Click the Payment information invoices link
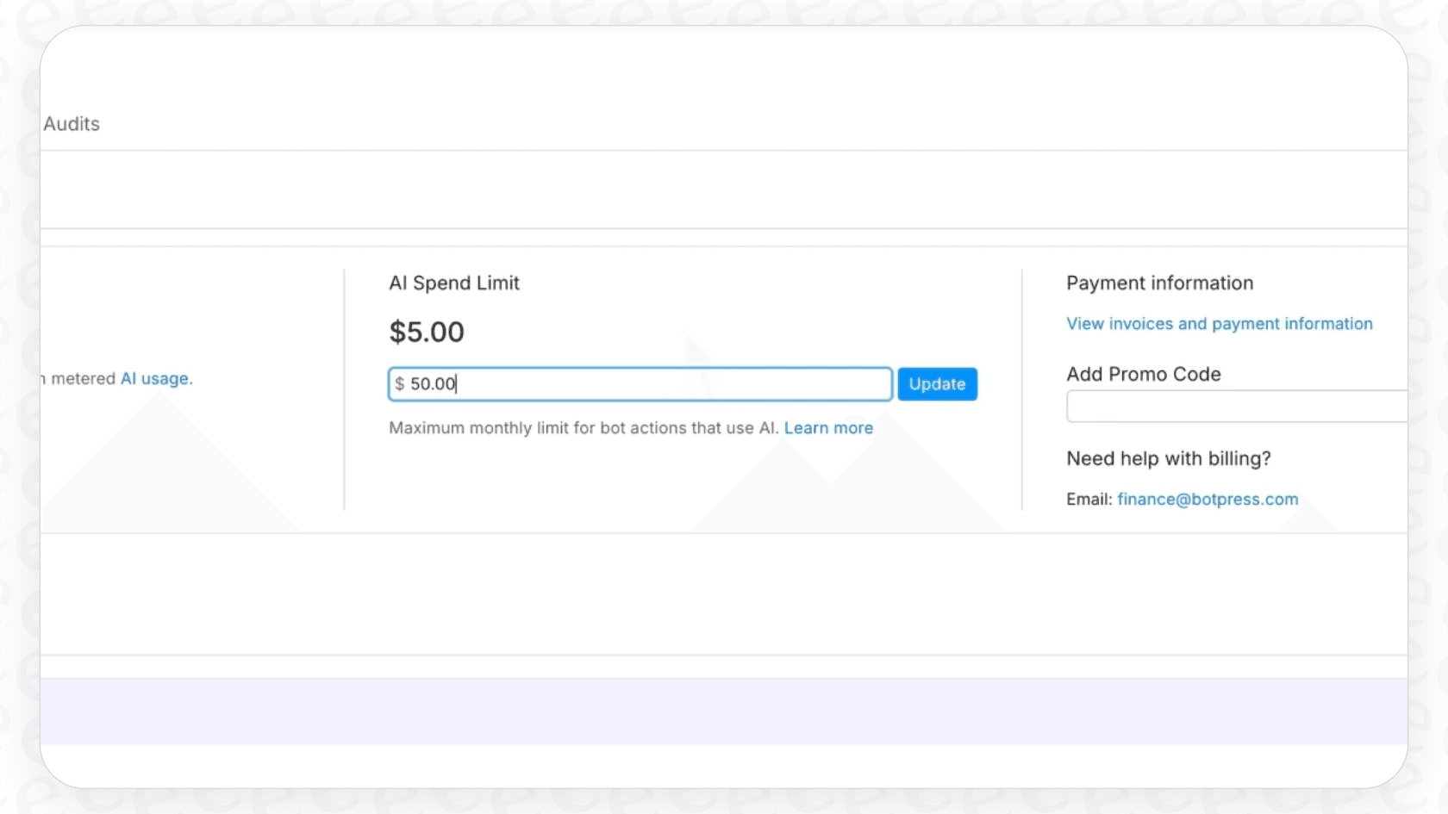The height and width of the screenshot is (814, 1448). 1219,324
